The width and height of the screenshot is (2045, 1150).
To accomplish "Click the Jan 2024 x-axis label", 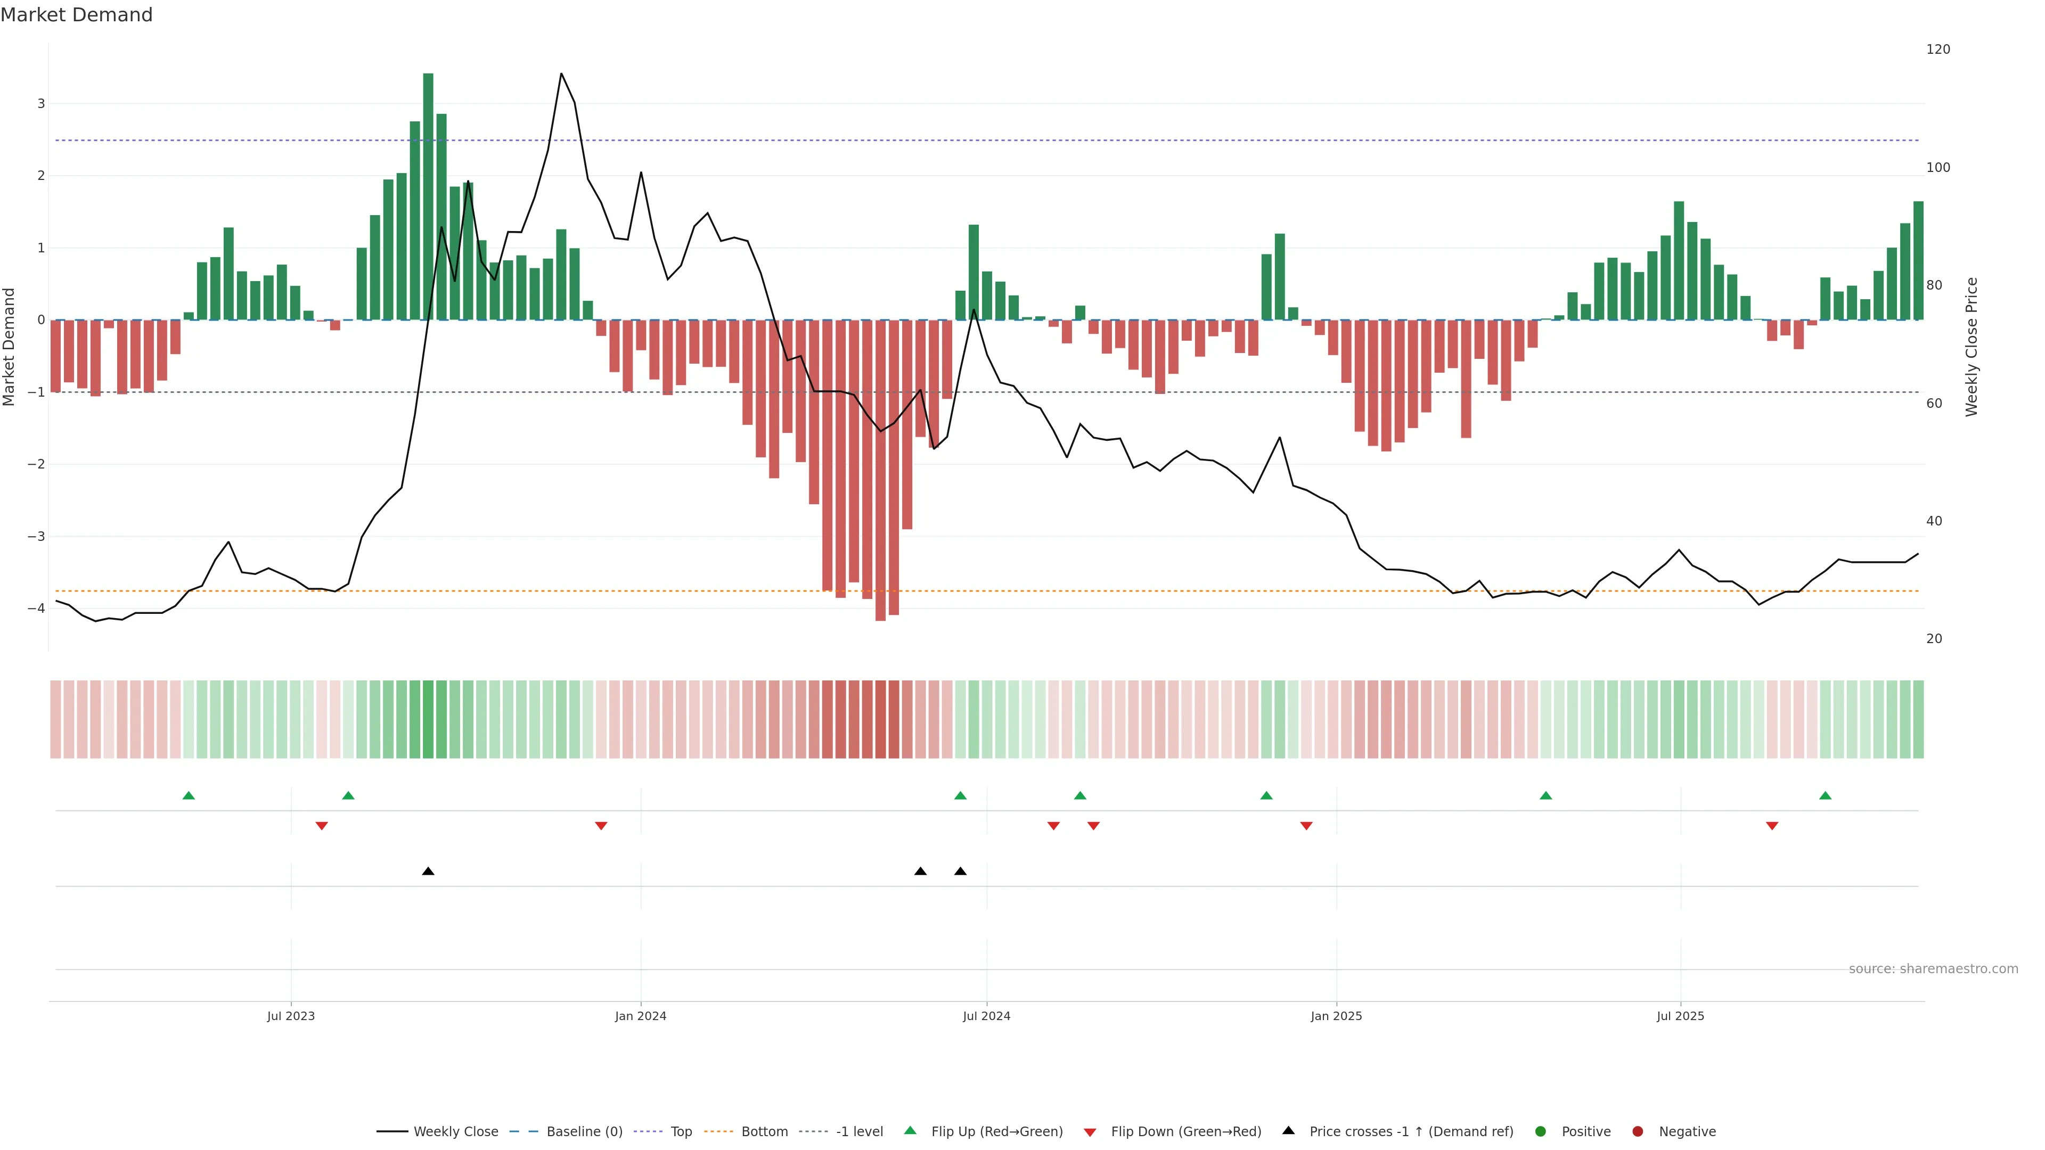I will click(x=641, y=1016).
